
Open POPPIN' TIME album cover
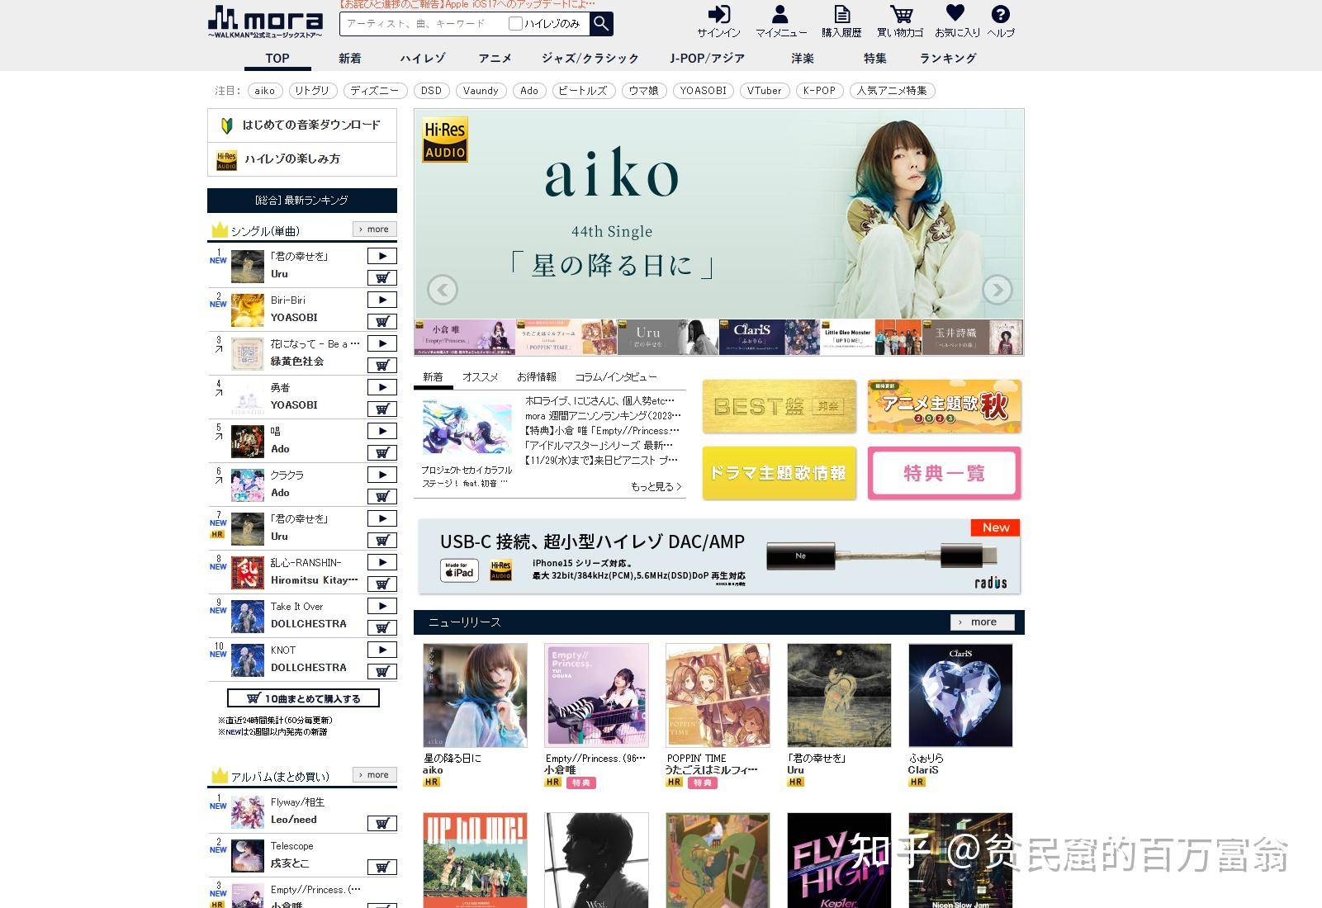(718, 695)
